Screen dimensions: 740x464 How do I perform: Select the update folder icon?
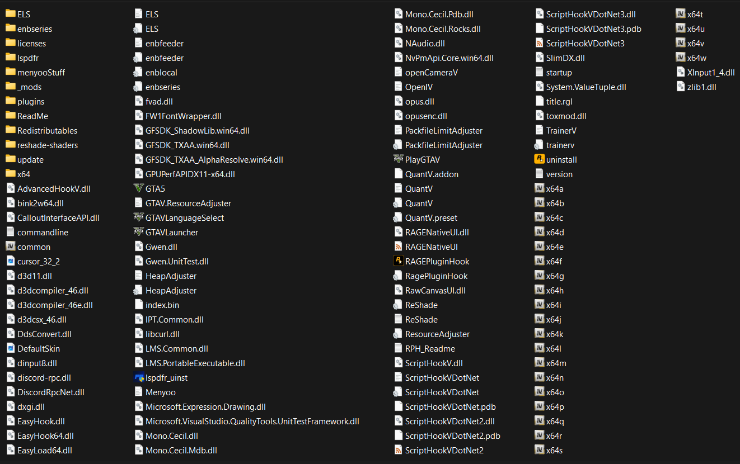(x=11, y=159)
